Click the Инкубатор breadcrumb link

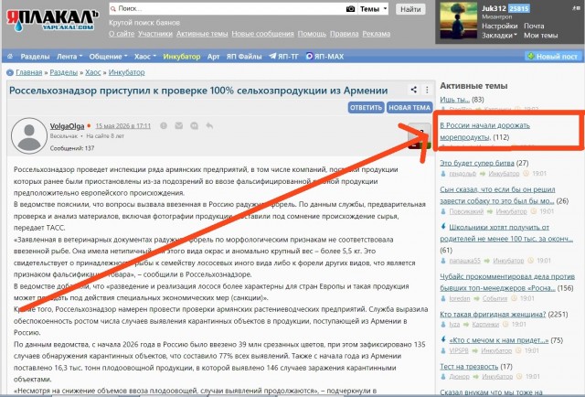(x=126, y=72)
